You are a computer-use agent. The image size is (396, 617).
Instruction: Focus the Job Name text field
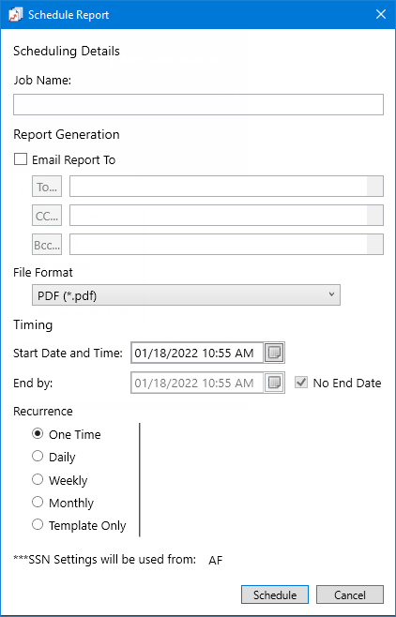tap(198, 104)
